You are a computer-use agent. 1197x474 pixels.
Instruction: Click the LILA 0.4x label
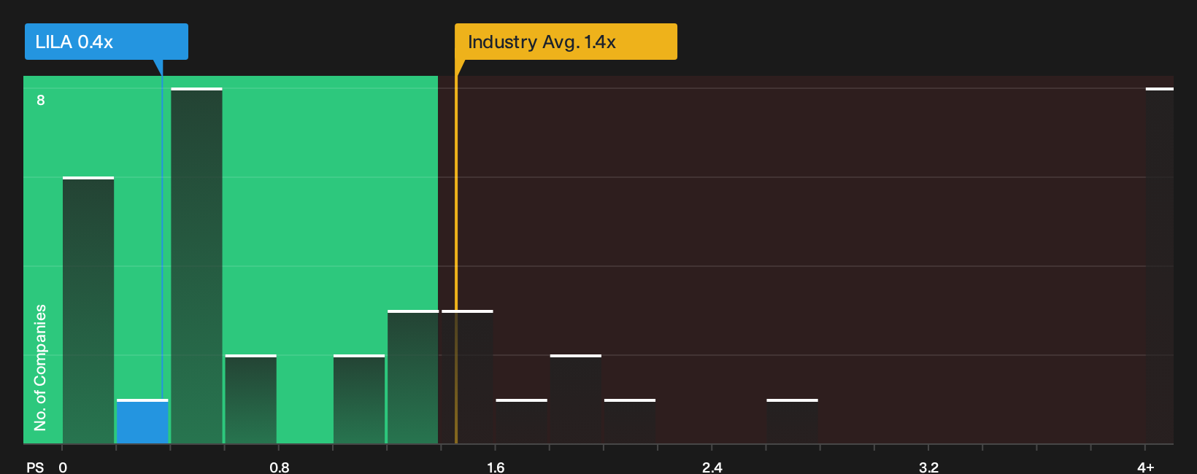tap(107, 42)
